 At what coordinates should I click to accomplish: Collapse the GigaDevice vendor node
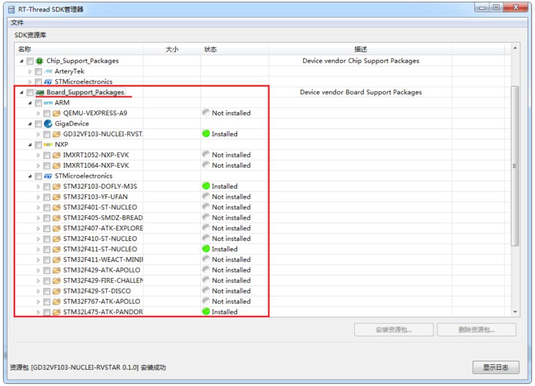point(30,124)
